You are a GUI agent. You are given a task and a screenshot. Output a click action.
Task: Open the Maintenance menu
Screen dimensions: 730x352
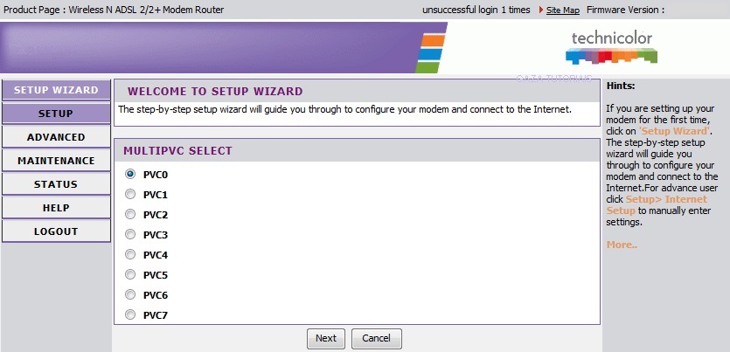click(x=56, y=161)
